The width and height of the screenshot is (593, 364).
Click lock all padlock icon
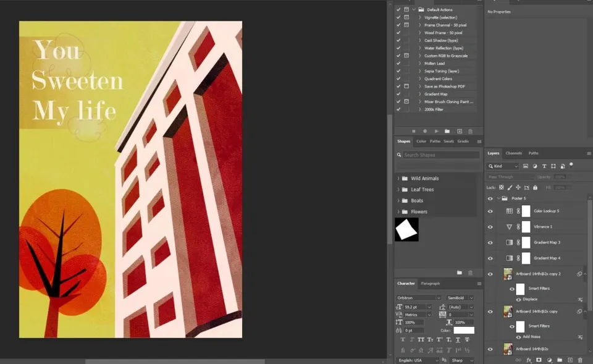click(535, 187)
